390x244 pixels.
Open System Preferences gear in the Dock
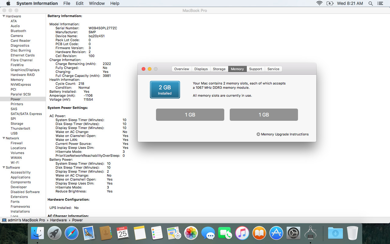point(293,233)
